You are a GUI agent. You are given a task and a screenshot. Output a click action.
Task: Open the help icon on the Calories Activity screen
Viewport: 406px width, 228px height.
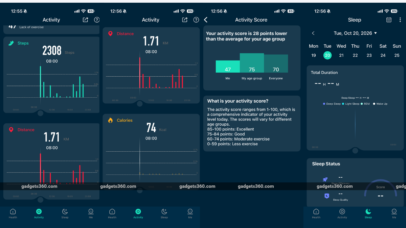pos(196,20)
